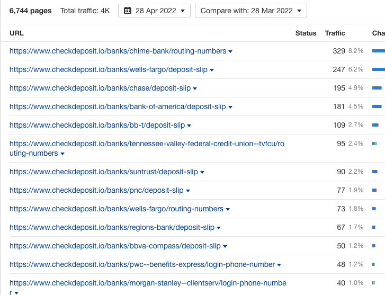385x295 pixels.
Task: Open the pwc--benefits-express login-phone-number URL
Action: 142,264
